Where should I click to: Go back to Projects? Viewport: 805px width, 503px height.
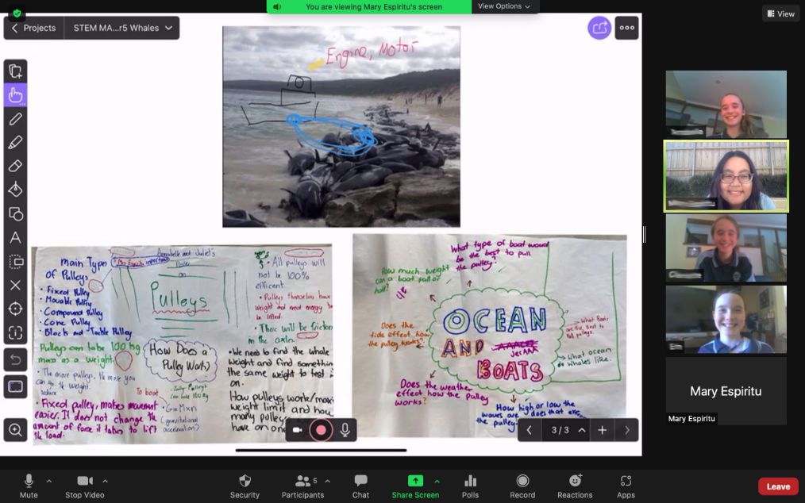click(33, 28)
